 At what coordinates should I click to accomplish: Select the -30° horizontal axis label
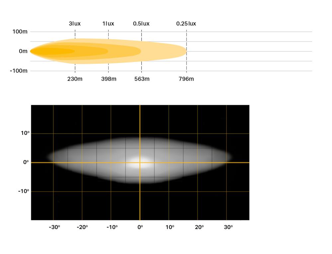[x=54, y=227]
